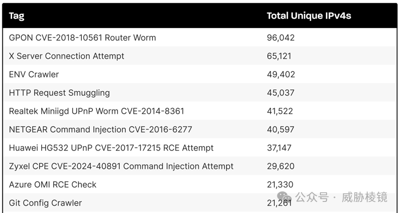Click the ENV Crawler tag cell
Image resolution: width=400 pixels, height=213 pixels.
[34, 74]
